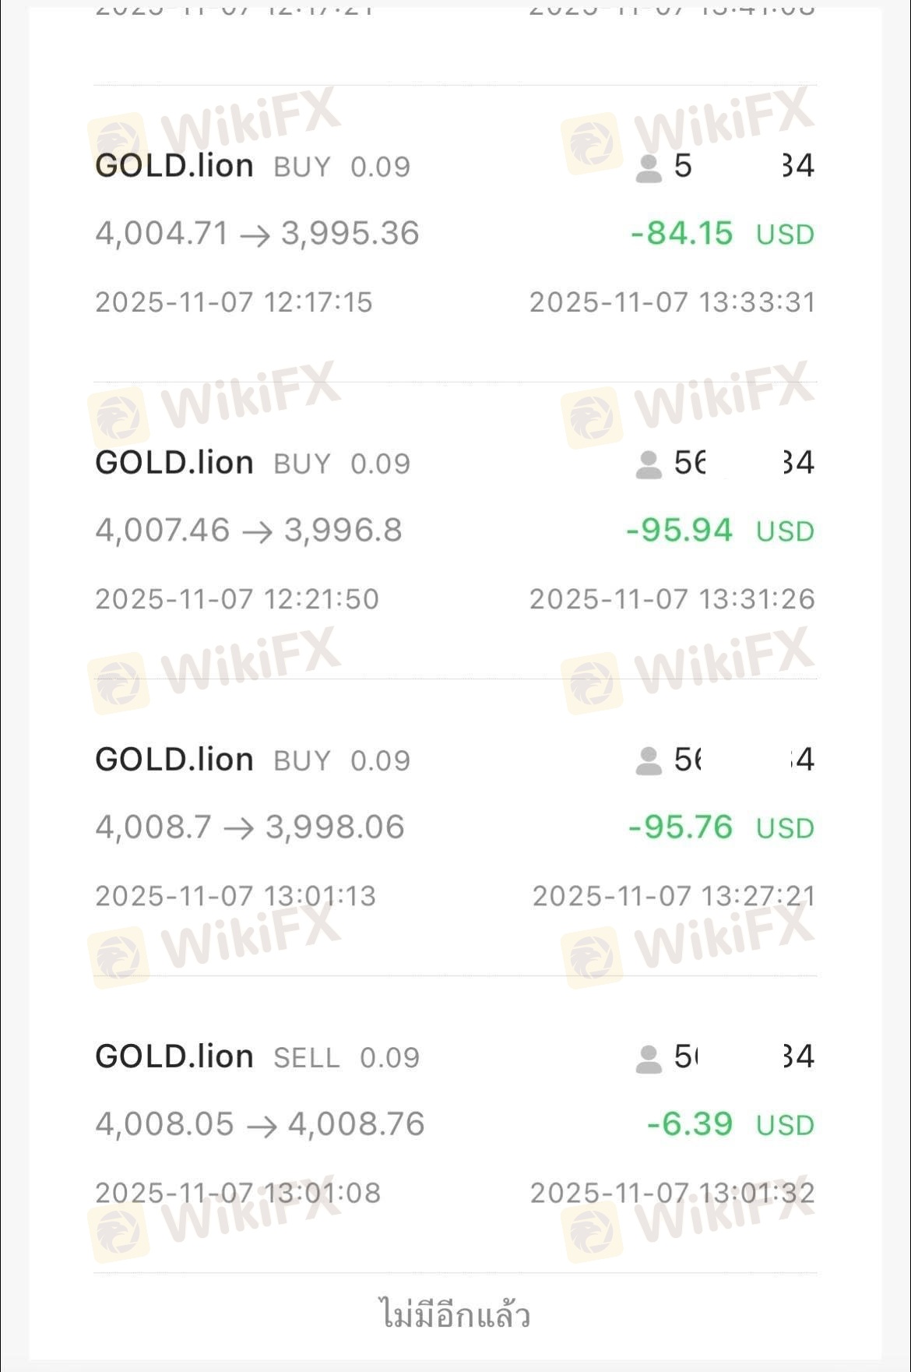Click arrow between 4,004.71 and 3,995.36
The image size is (911, 1372).
click(x=255, y=235)
